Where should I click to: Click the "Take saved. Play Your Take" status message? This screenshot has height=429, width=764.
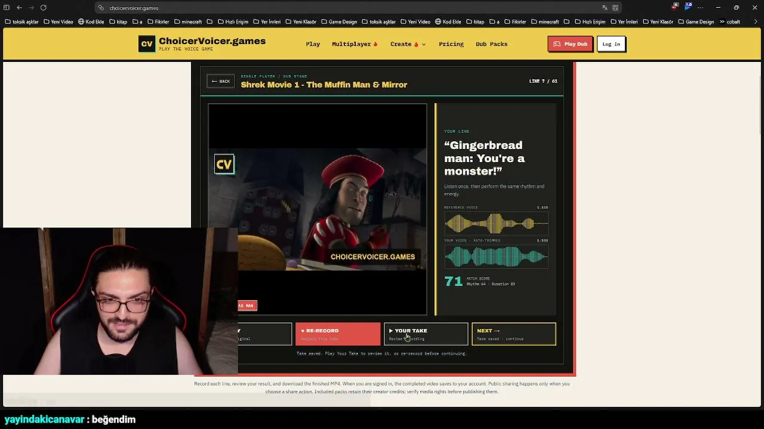click(x=381, y=353)
